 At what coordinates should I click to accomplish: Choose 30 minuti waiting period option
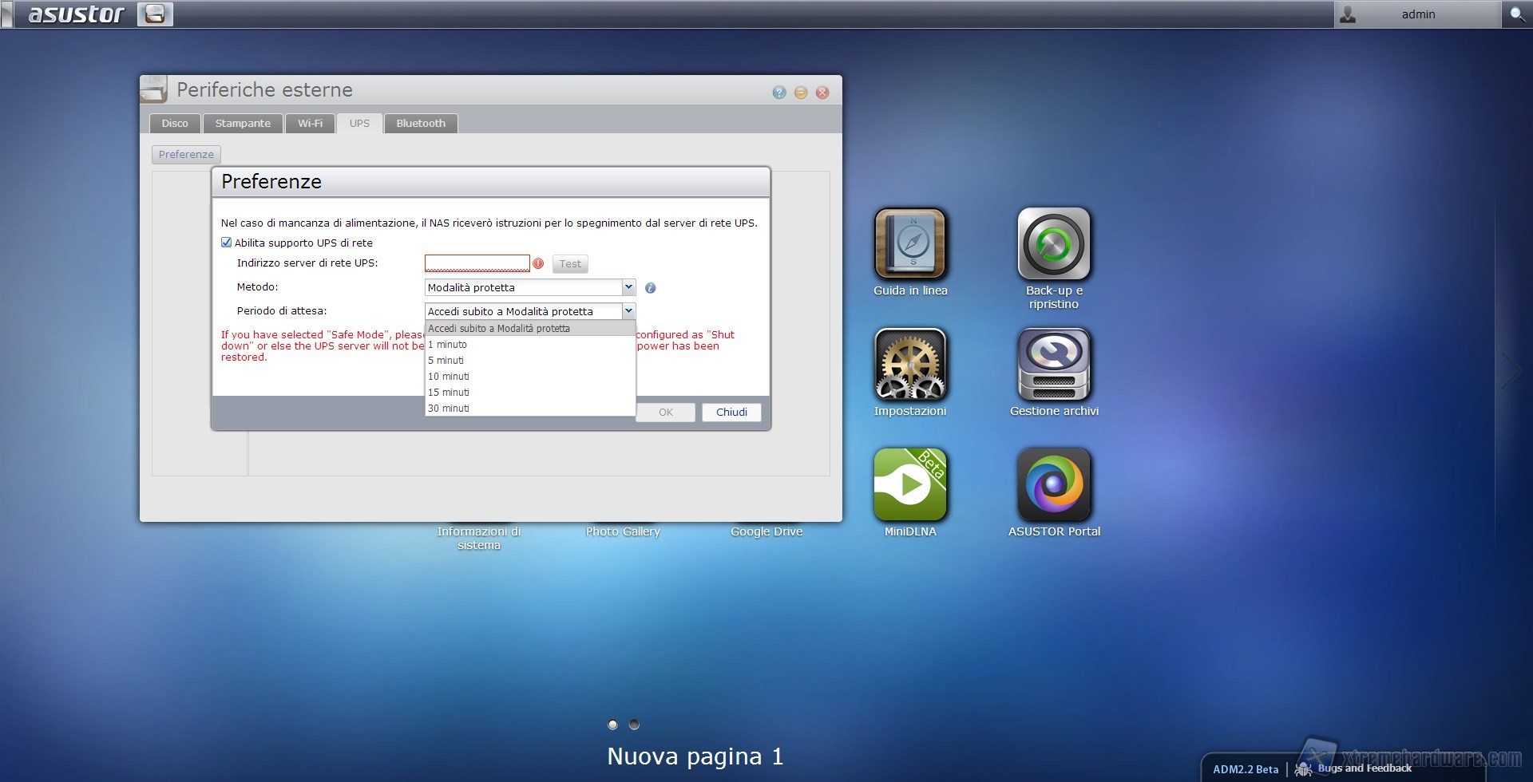coord(449,409)
